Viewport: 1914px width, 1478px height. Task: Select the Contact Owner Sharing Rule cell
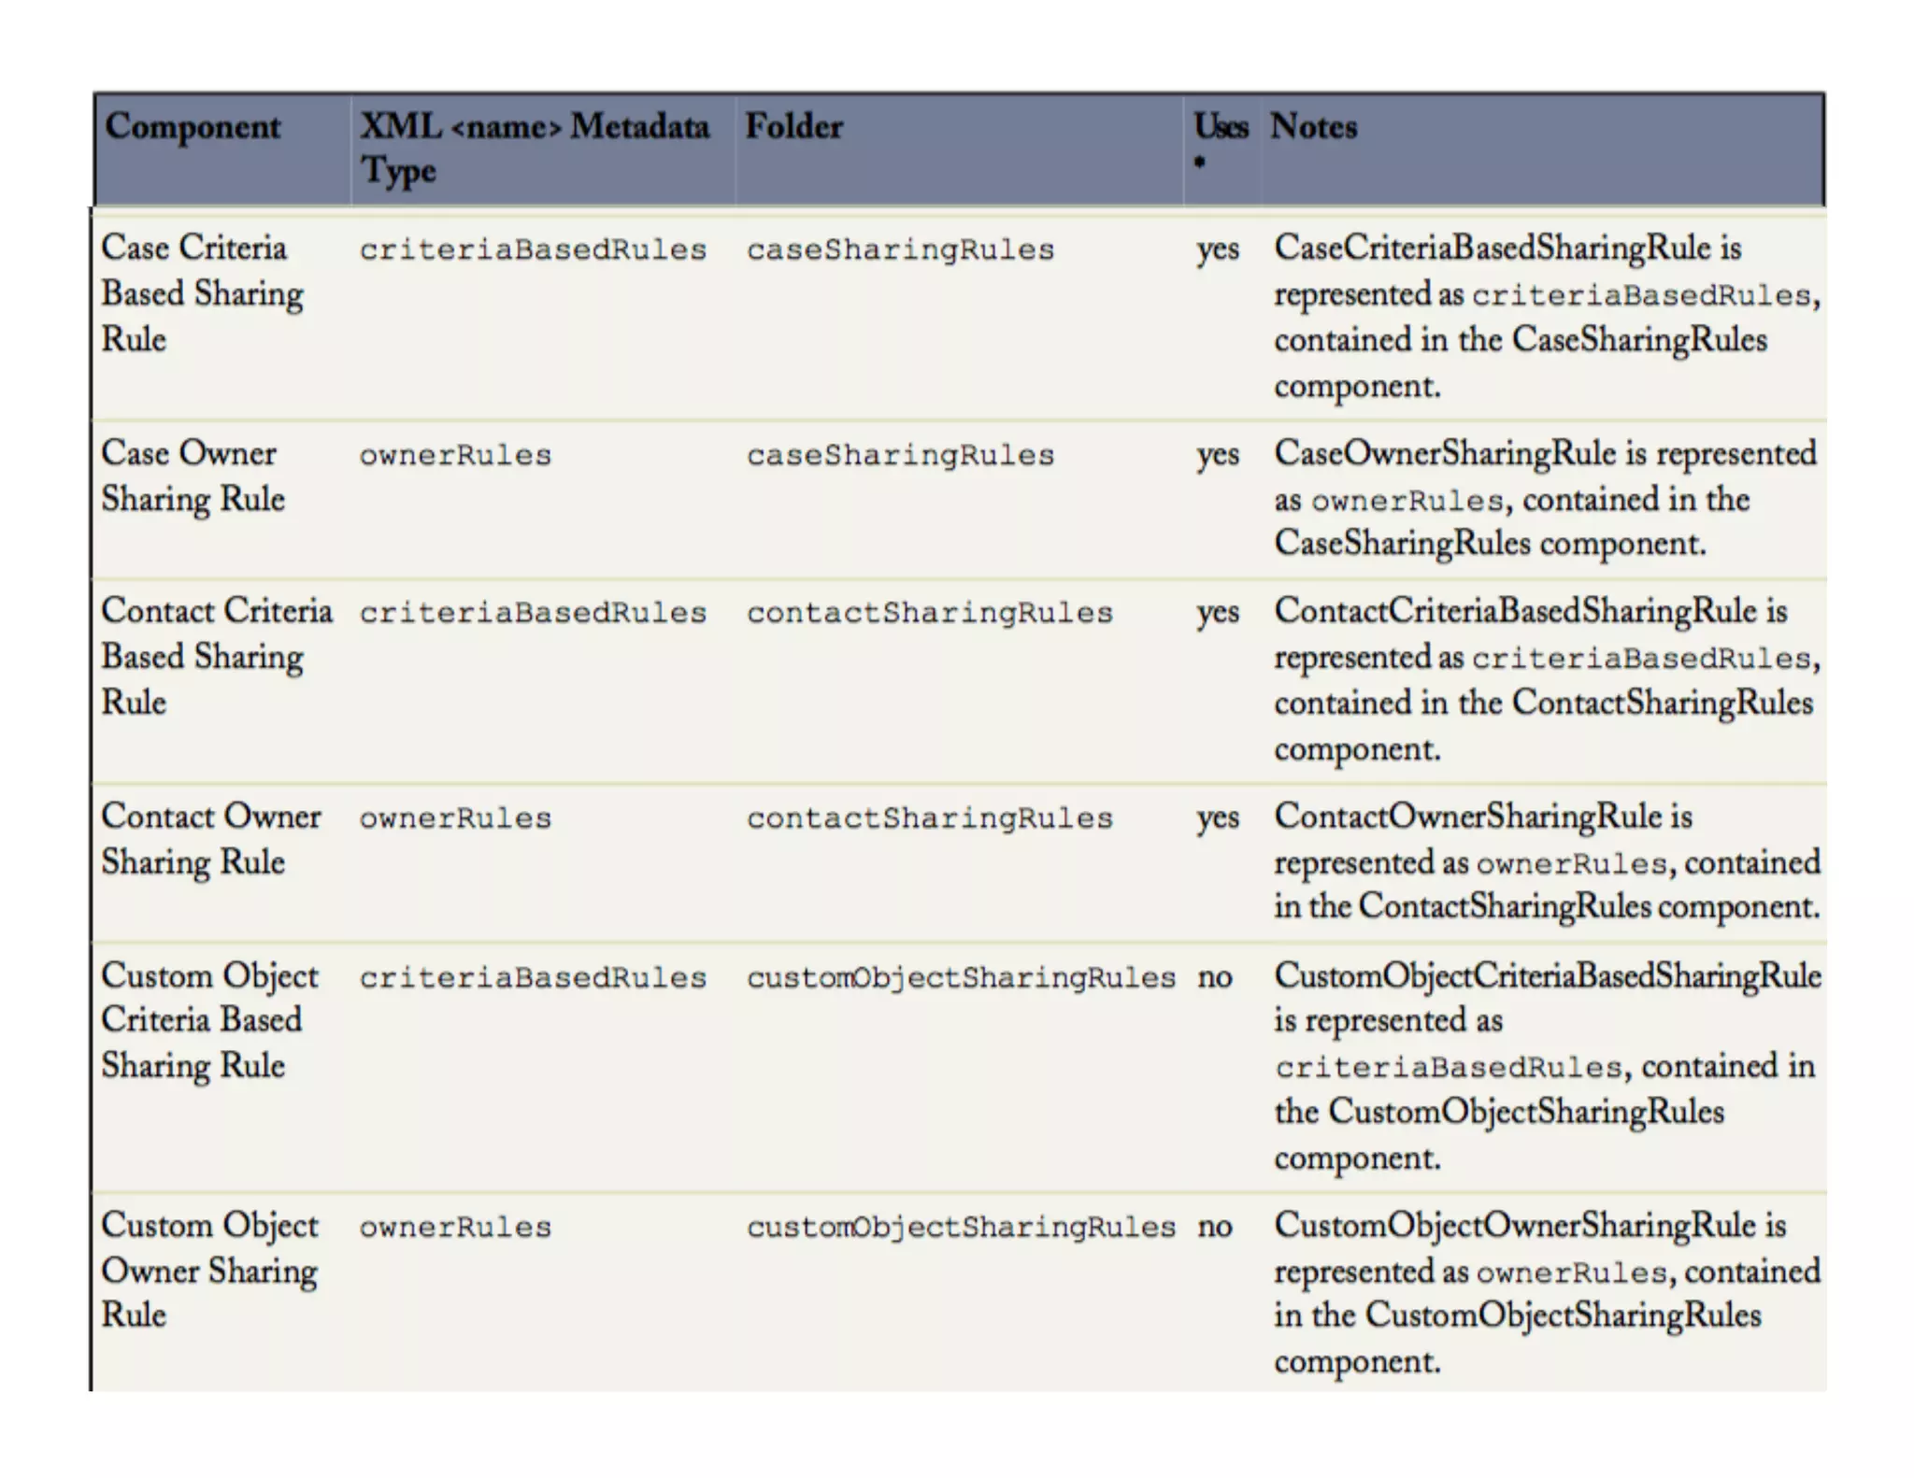(210, 839)
